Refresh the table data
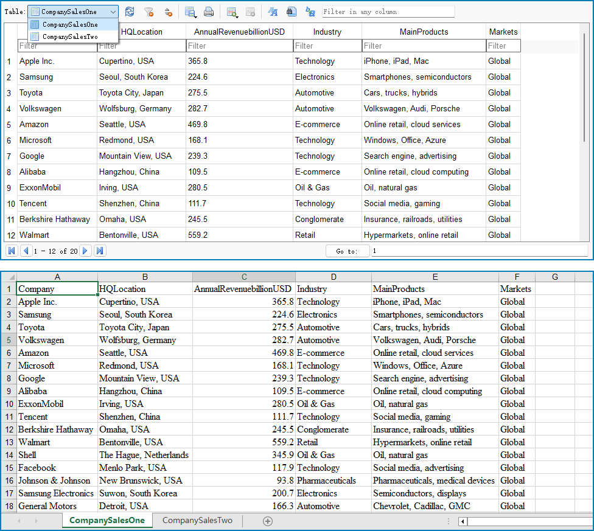 (130, 12)
